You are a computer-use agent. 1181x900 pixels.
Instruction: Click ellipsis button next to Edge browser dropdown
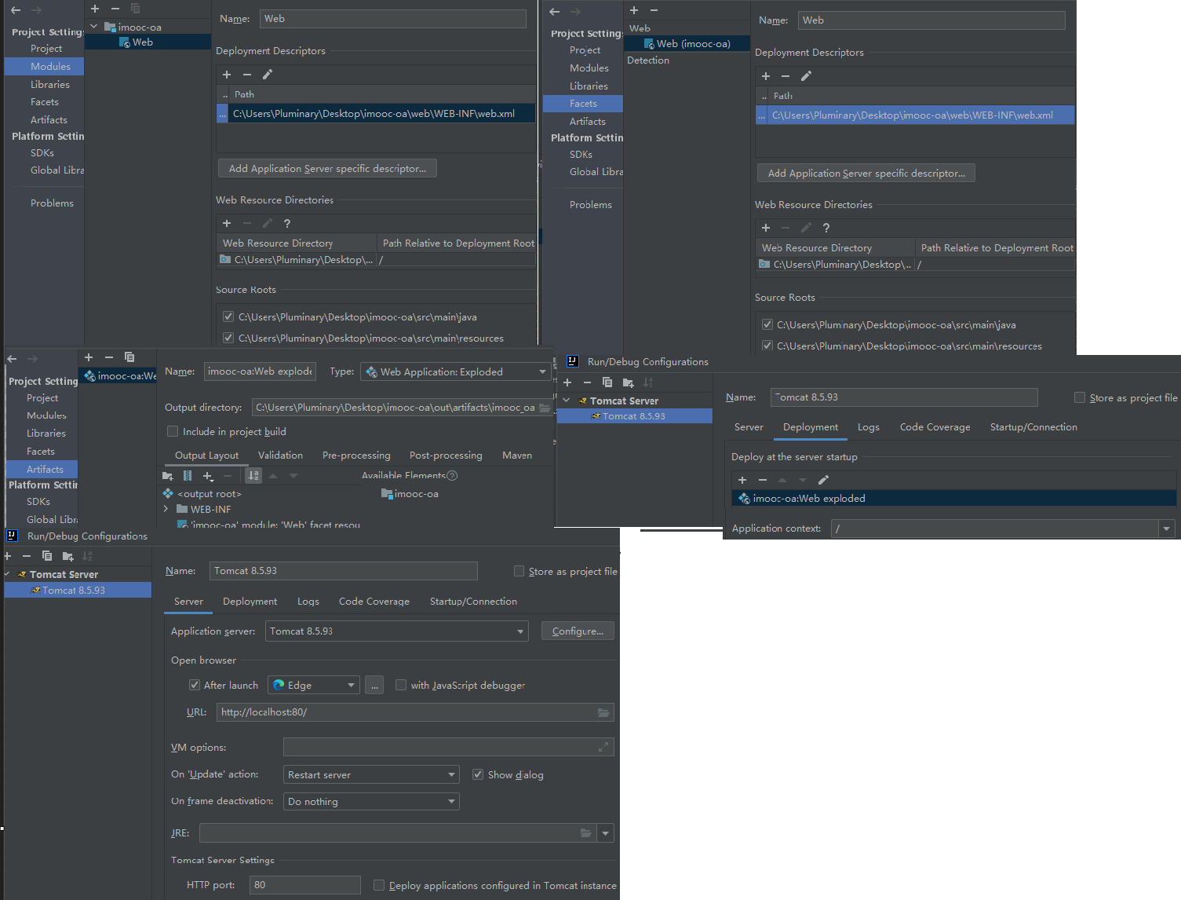point(374,686)
